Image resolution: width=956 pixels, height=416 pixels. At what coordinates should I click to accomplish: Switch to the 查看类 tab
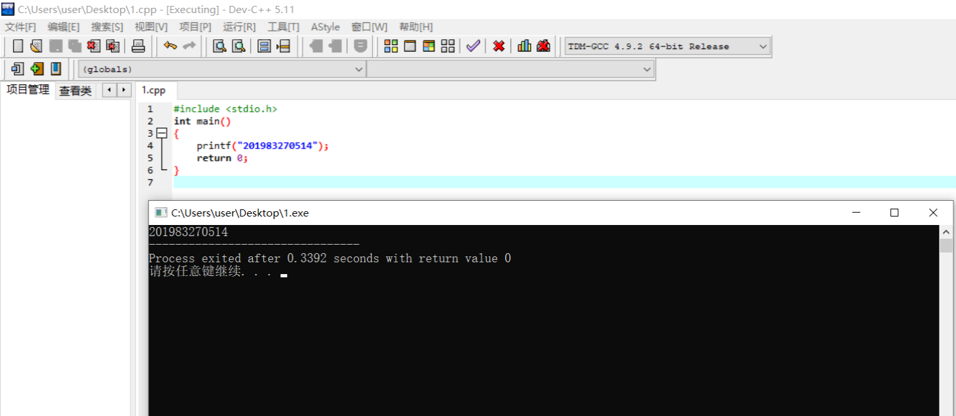pos(75,91)
